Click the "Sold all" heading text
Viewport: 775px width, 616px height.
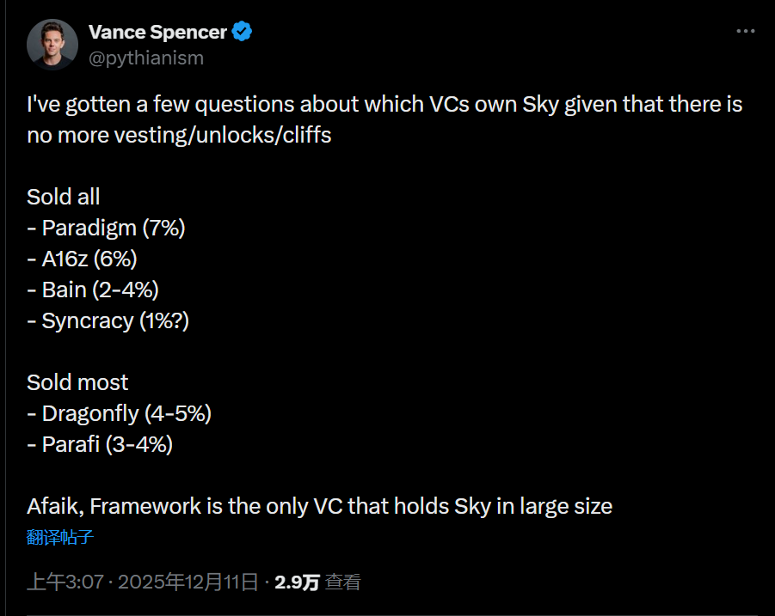(64, 197)
